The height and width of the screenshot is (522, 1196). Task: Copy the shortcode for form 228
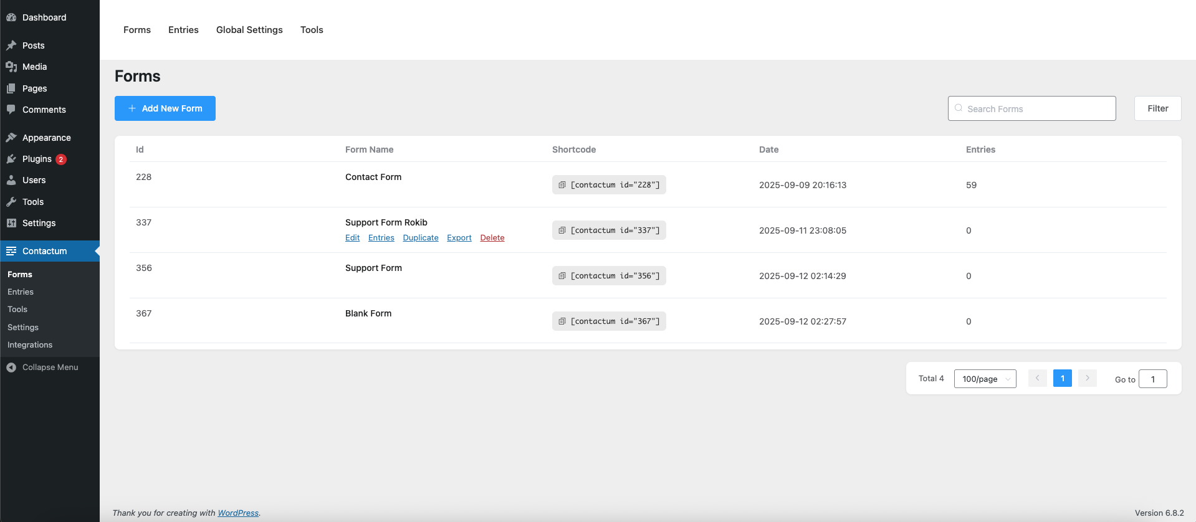coord(562,185)
